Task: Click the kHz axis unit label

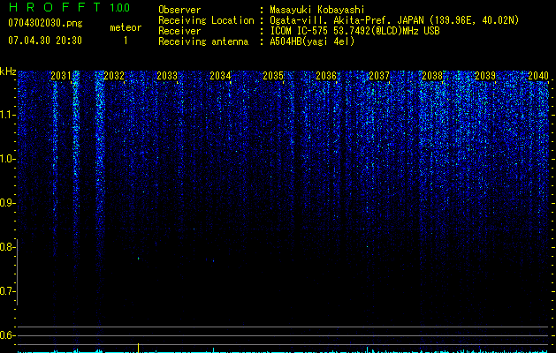Action: [x=8, y=71]
